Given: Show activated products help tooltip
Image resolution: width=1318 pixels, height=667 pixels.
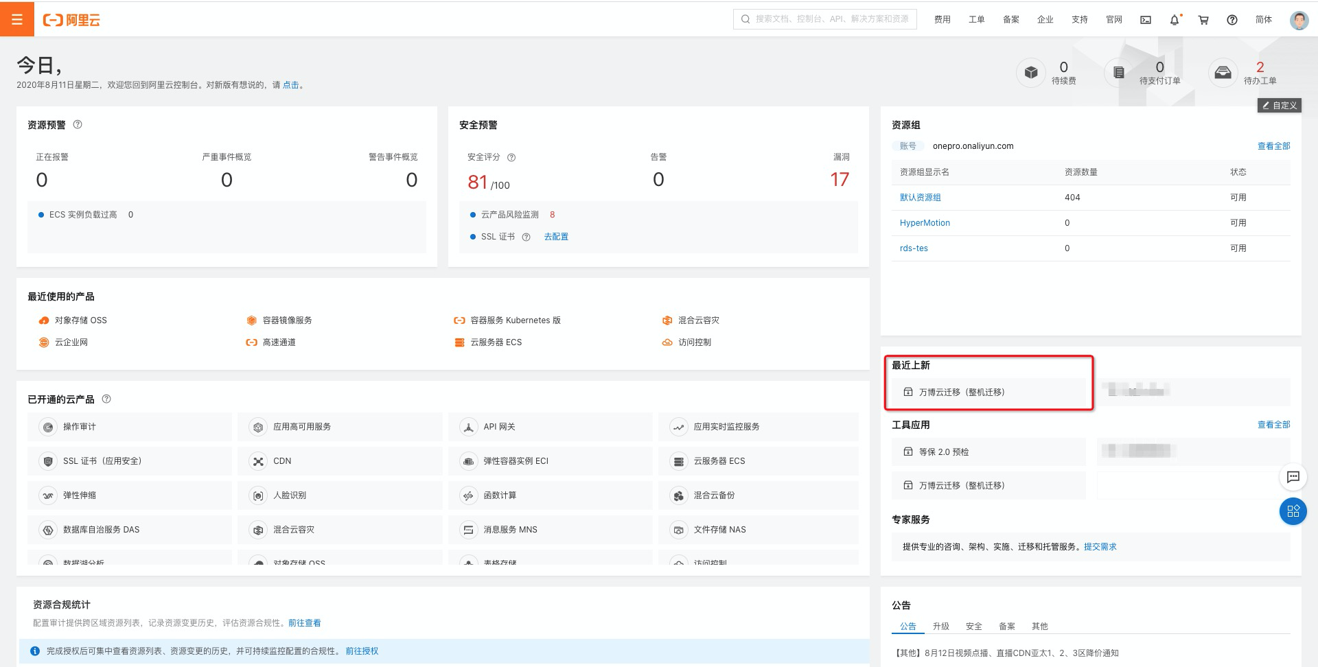Looking at the screenshot, I should coord(106,399).
